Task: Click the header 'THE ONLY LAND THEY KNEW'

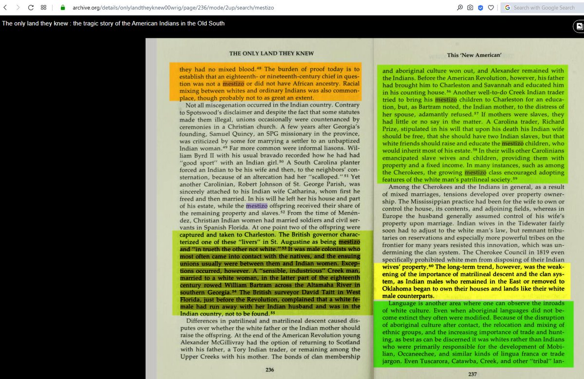Action: (x=272, y=53)
